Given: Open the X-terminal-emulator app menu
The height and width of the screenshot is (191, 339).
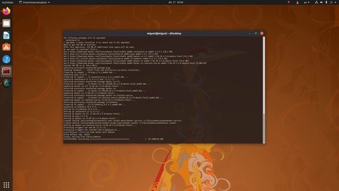Looking at the screenshot, I should (x=34, y=2).
